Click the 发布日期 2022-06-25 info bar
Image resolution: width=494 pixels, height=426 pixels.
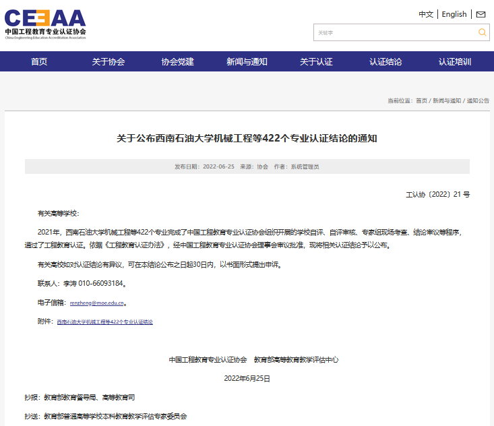point(247,166)
